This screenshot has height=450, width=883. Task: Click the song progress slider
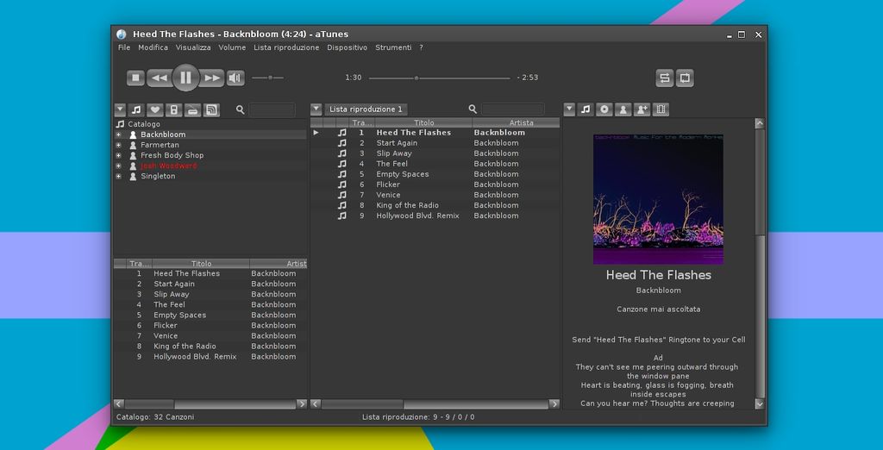click(x=439, y=78)
